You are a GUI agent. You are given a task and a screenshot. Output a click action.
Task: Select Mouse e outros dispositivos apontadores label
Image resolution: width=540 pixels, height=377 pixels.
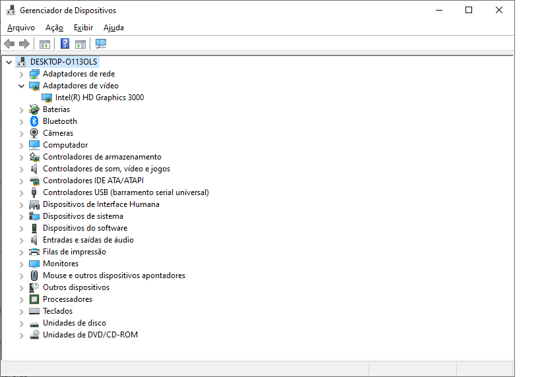click(114, 275)
